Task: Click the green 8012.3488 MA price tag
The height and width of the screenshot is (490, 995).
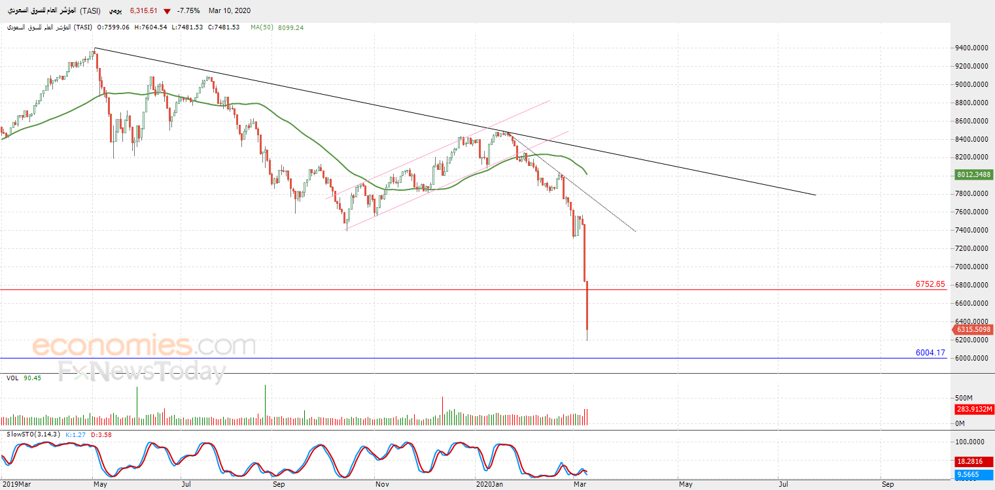Action: 974,174
